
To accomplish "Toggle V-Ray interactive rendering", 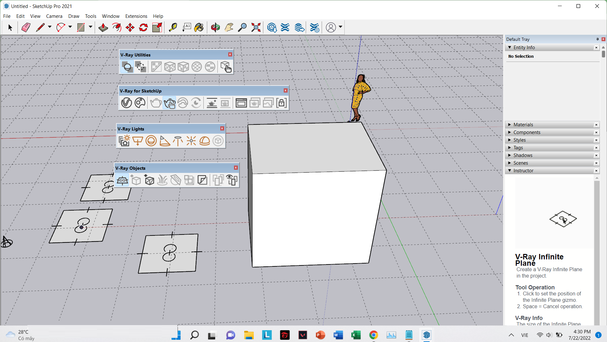I will tap(169, 103).
